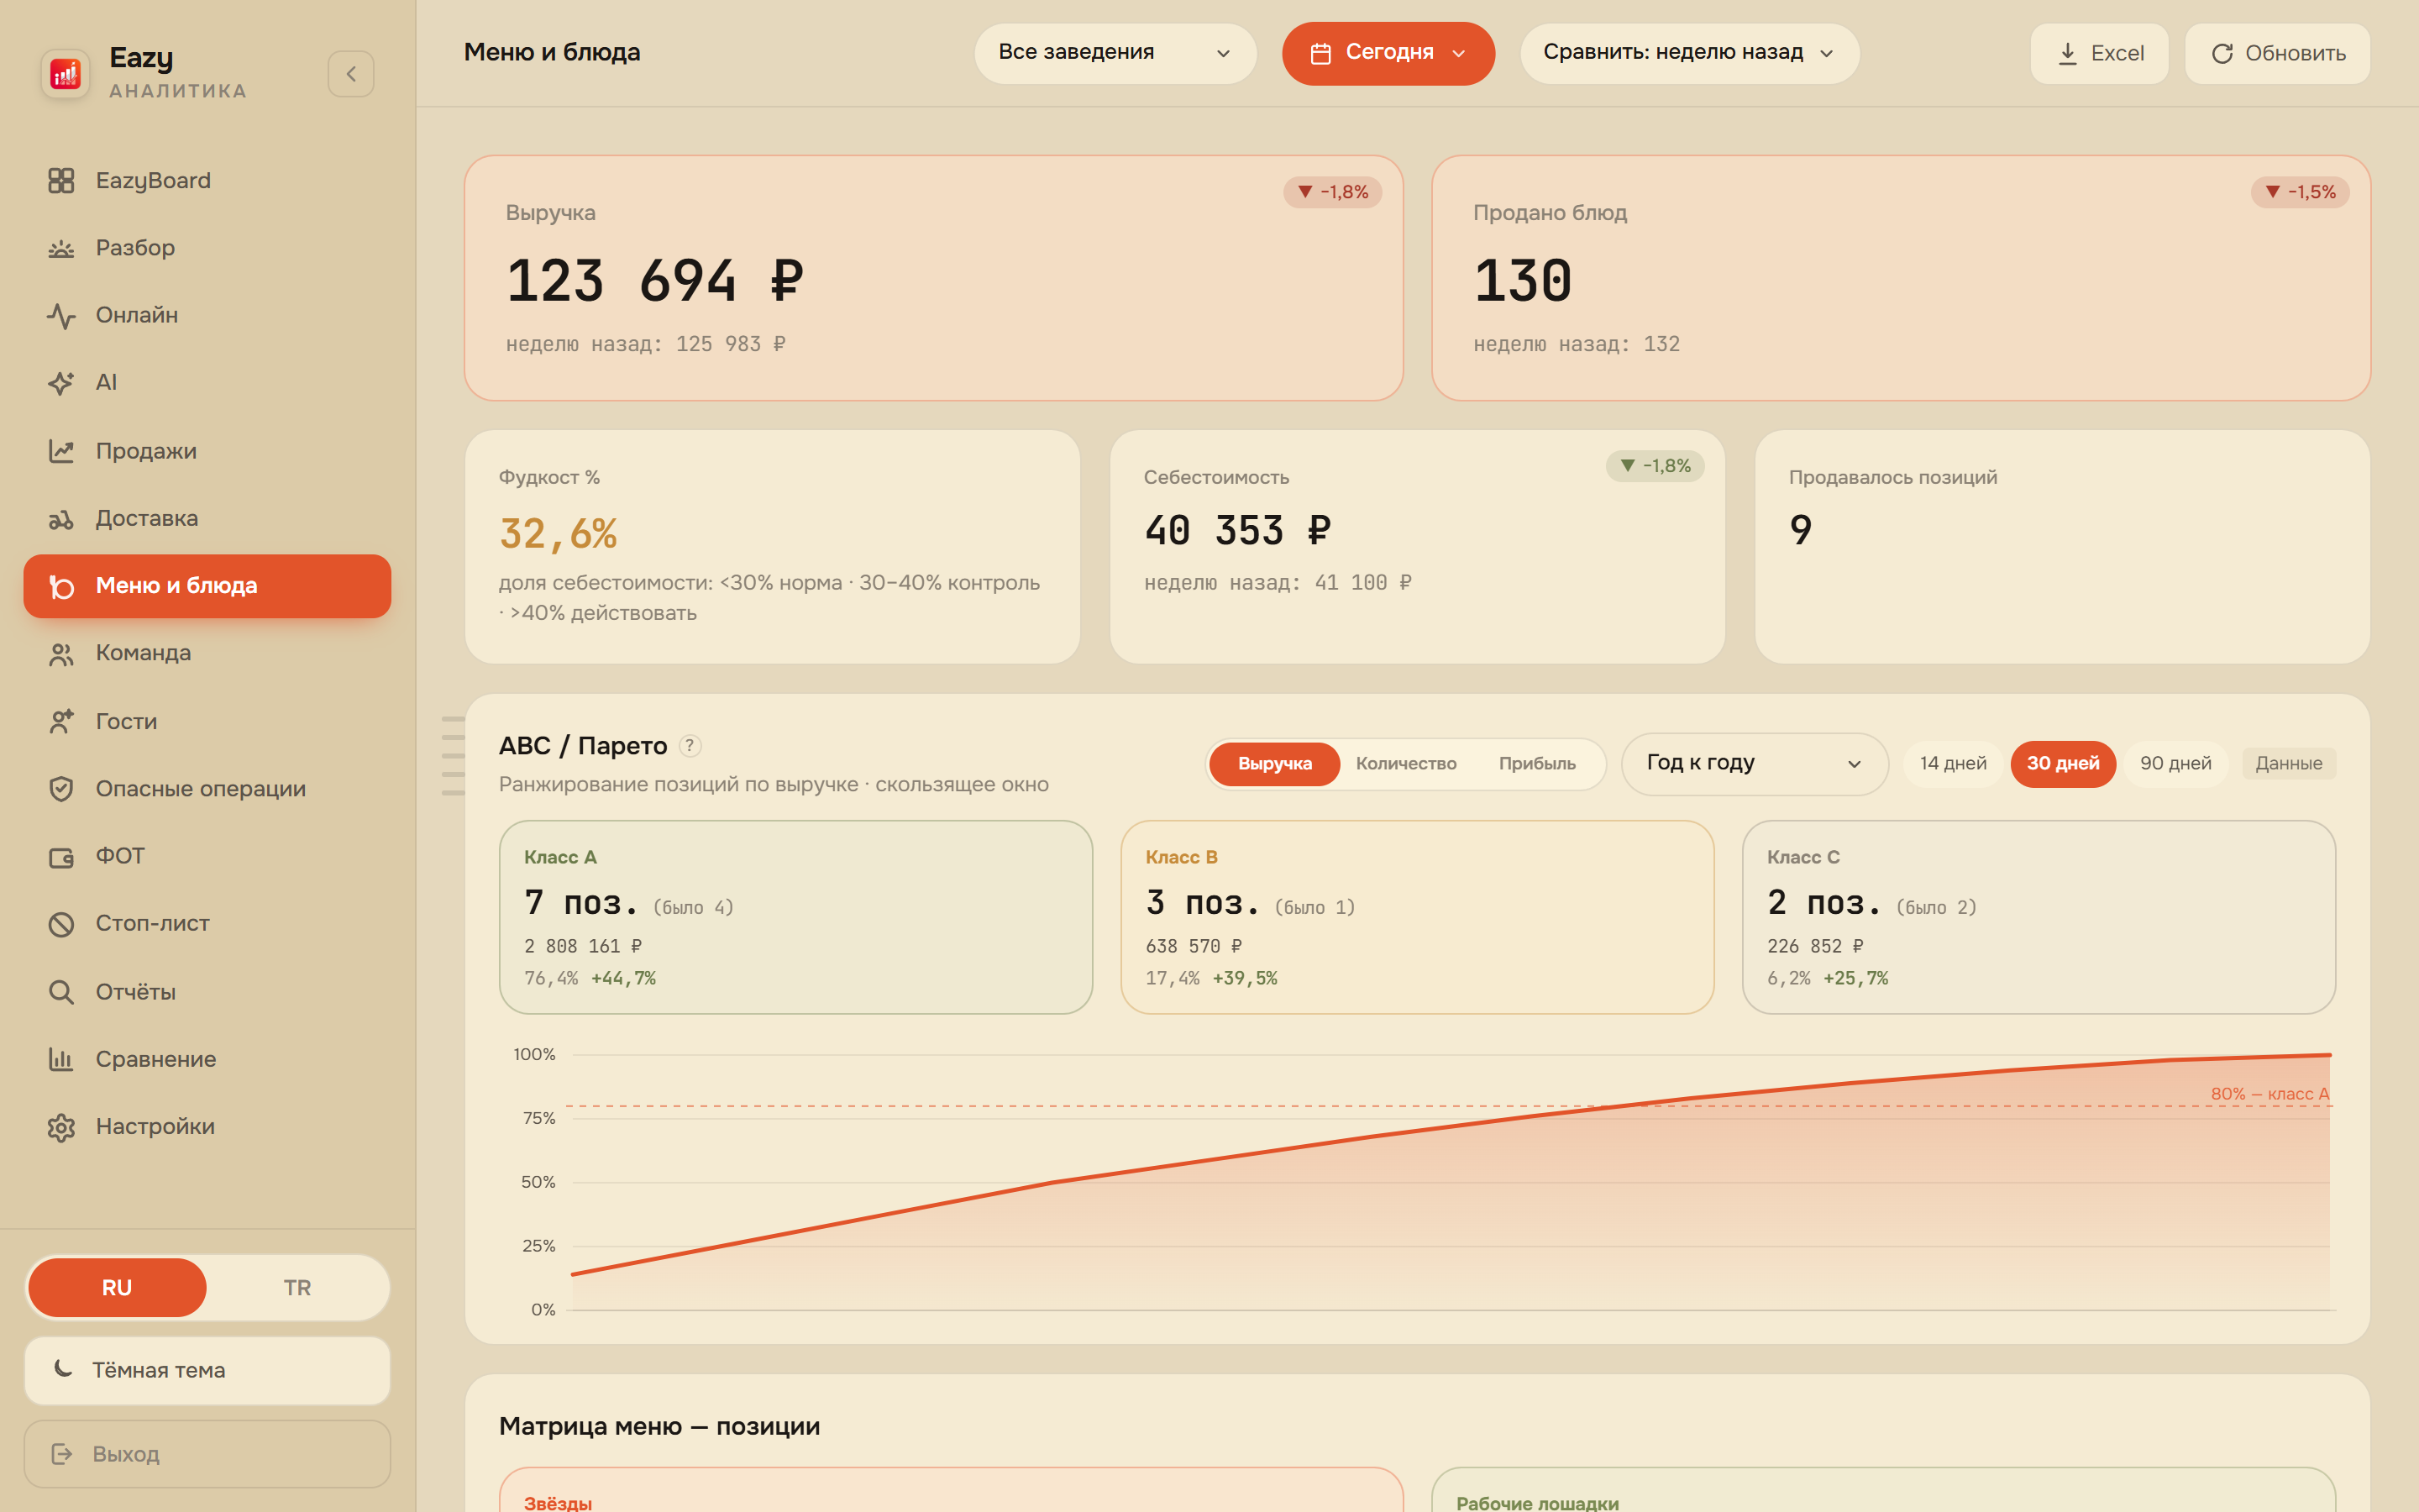Click the Продажи chart icon
Viewport: 2419px width, 1512px height.
[61, 451]
